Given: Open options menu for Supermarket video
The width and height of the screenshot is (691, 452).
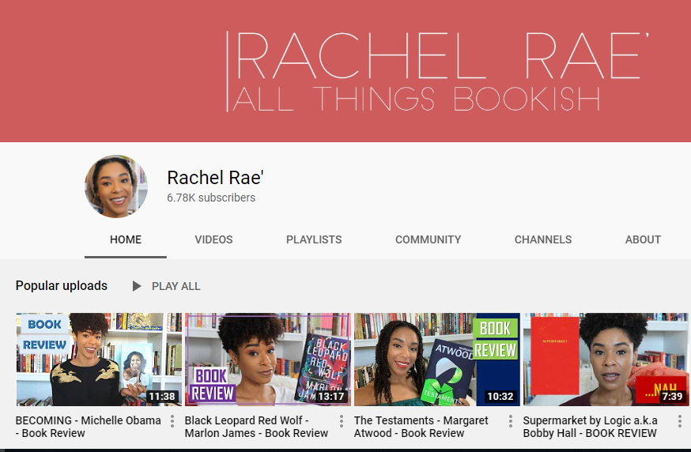Looking at the screenshot, I should pos(680,421).
